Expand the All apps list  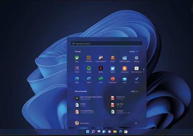pyautogui.click(x=134, y=51)
